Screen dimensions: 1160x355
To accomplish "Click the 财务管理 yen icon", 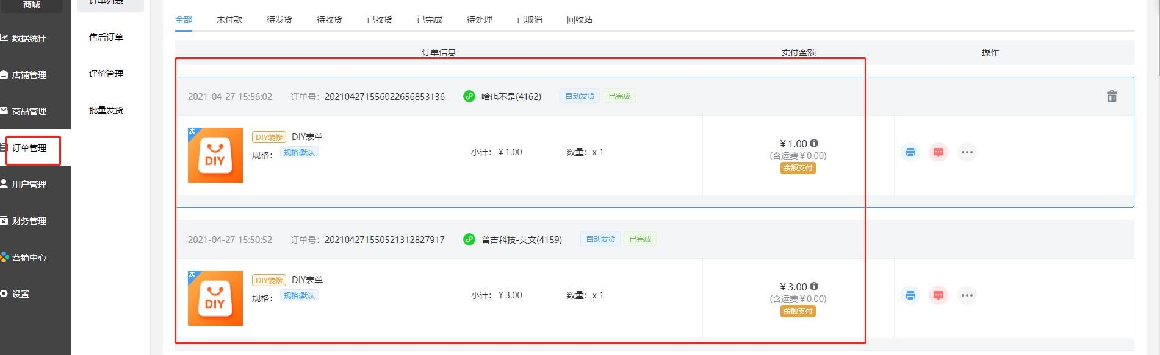I will 4,220.
